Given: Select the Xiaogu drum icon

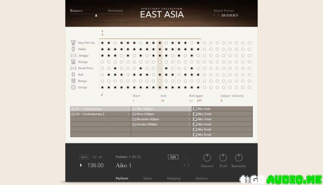Looking at the screenshot, I should (73, 62).
